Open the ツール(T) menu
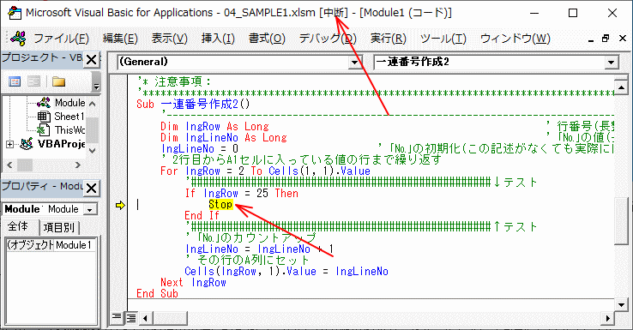 [443, 39]
